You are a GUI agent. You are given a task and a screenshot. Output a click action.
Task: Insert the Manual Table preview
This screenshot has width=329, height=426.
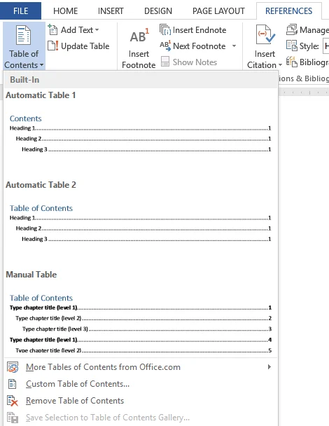click(141, 323)
